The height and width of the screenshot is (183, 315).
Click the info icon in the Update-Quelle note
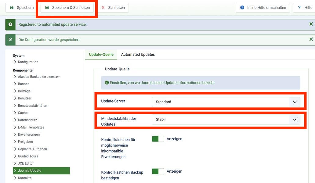click(107, 82)
